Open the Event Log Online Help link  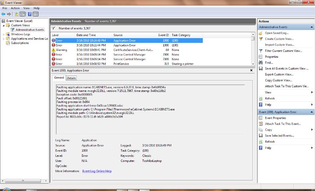[x=97, y=171]
